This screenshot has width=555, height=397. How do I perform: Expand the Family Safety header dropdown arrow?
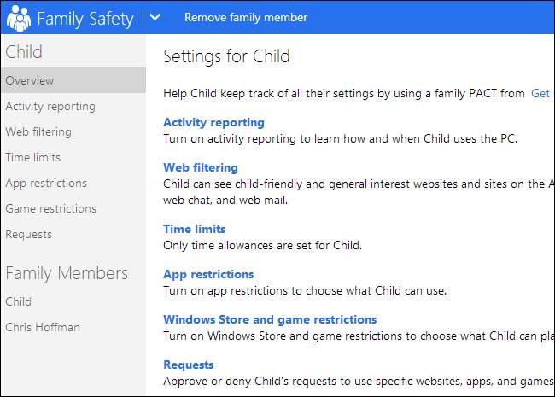[x=155, y=17]
